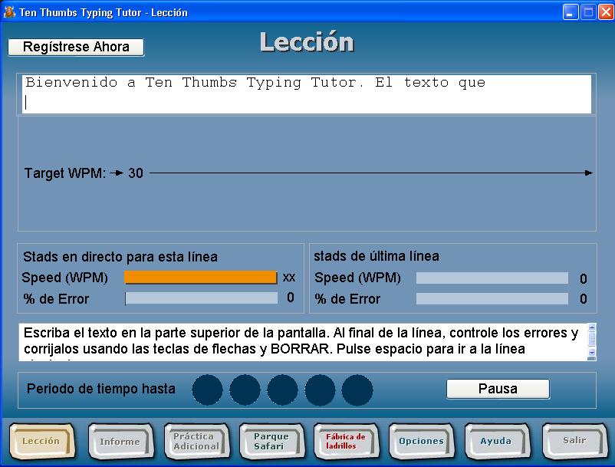Close the Ten Thumbs Typing Tutor window
615x467 pixels.
(x=605, y=12)
